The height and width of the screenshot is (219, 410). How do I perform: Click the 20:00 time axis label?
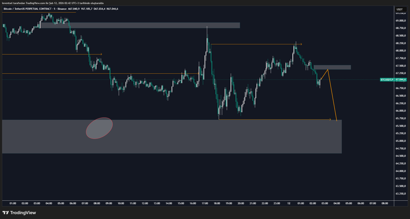[241, 203]
